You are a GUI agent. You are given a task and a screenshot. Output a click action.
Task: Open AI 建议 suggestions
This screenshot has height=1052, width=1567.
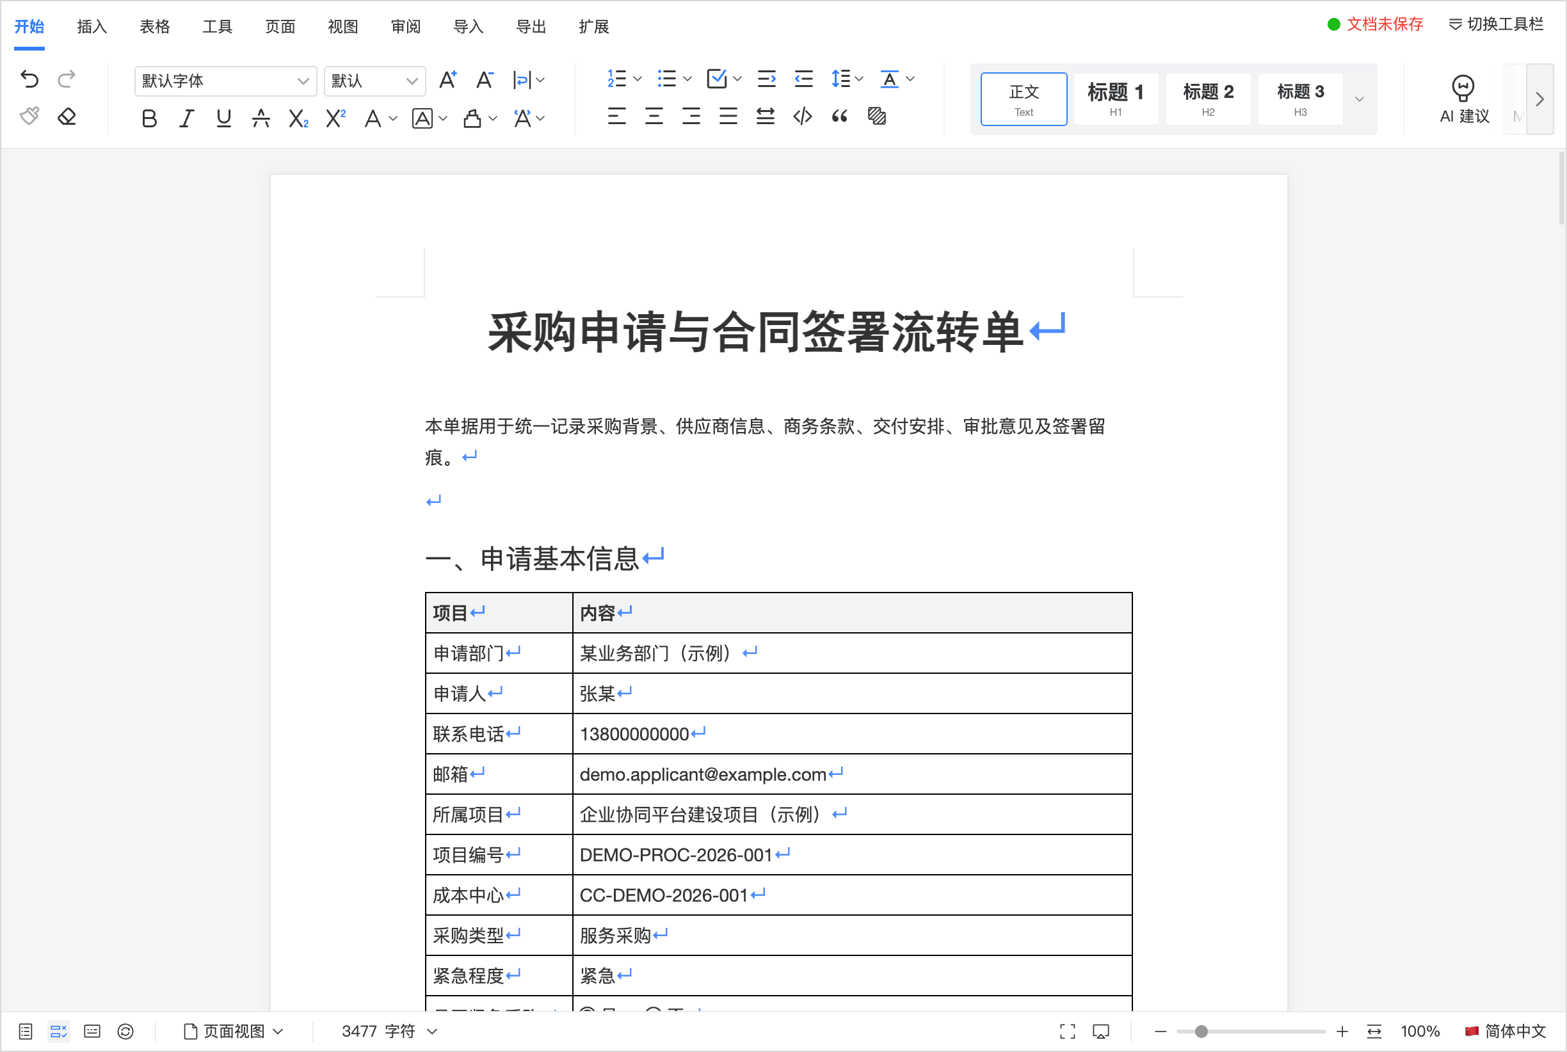coord(1464,99)
